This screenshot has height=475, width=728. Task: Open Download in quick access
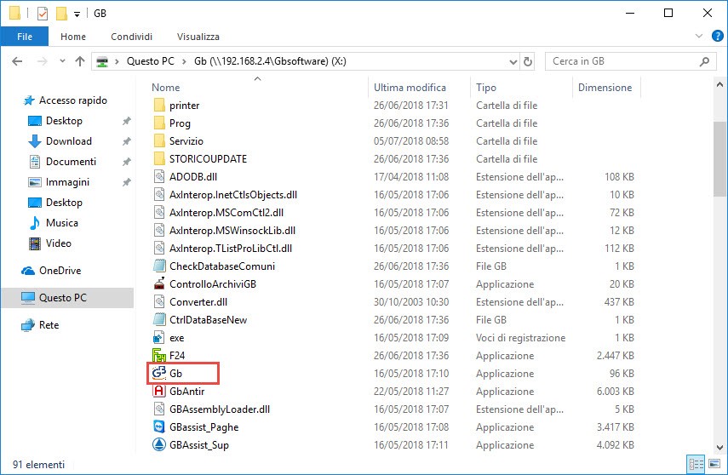[69, 141]
